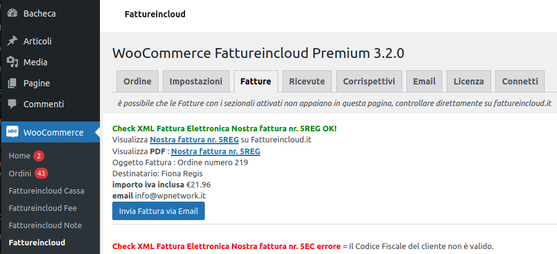The image size is (557, 254).
Task: Click the Bacheca dashboard gauge icon
Action: pyautogui.click(x=12, y=14)
